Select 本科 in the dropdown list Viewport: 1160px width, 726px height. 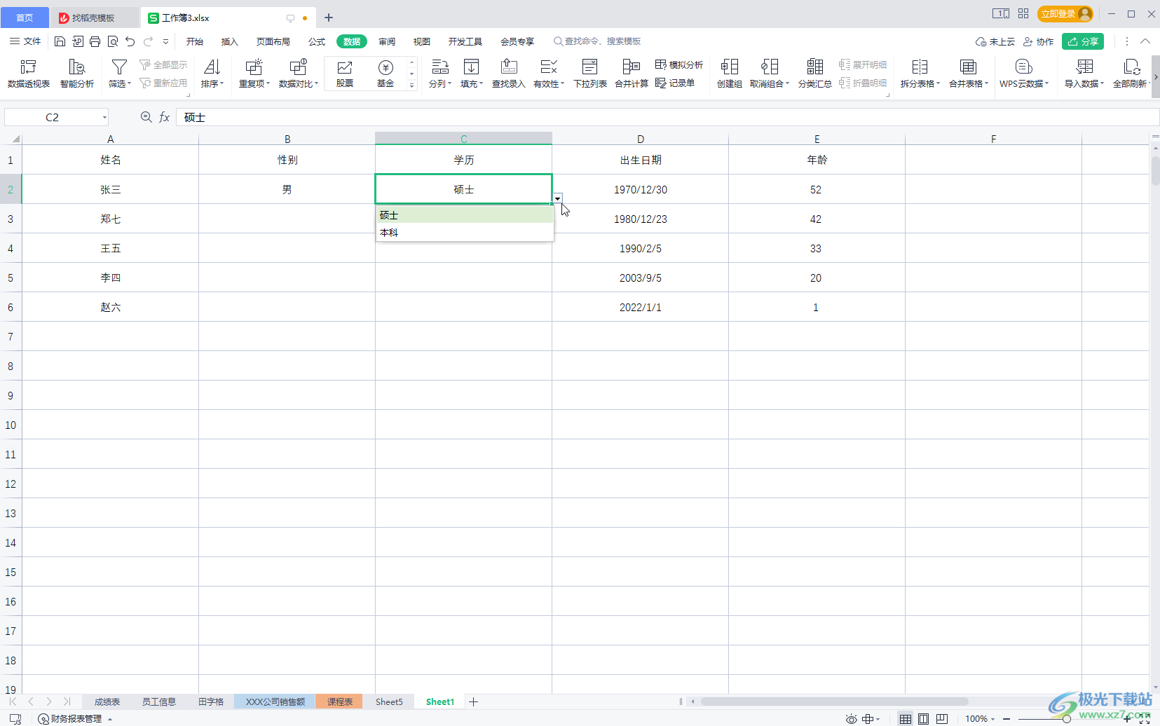[465, 232]
